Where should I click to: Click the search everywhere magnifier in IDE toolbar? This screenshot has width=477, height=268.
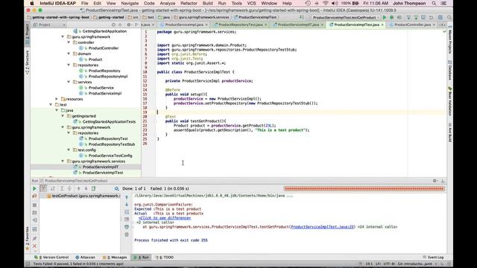(x=449, y=18)
